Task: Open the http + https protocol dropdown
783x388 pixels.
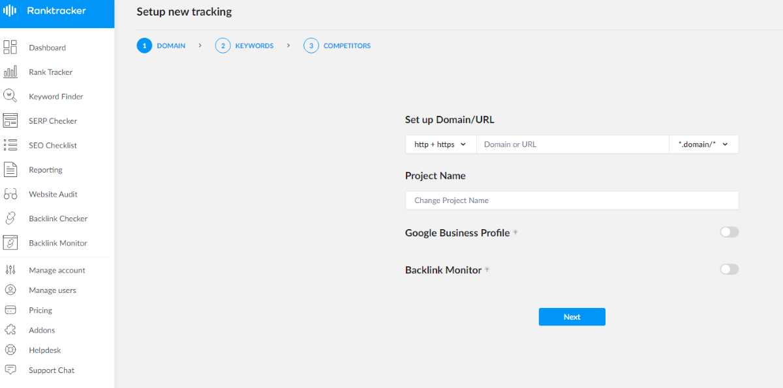Action: (x=440, y=145)
